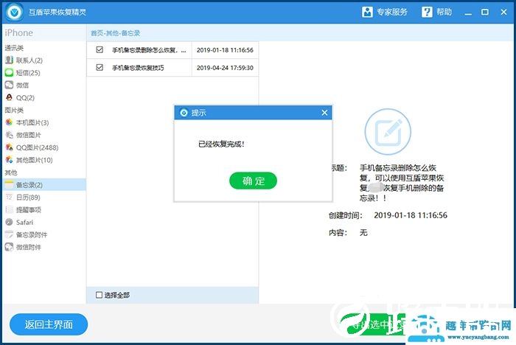Viewport: 516px width, 345px height.
Task: Click the 首页-其他-备忘录 breadcrumb
Action: (115, 33)
